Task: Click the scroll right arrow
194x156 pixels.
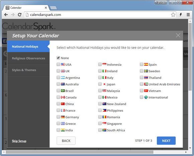Action: [186, 152]
